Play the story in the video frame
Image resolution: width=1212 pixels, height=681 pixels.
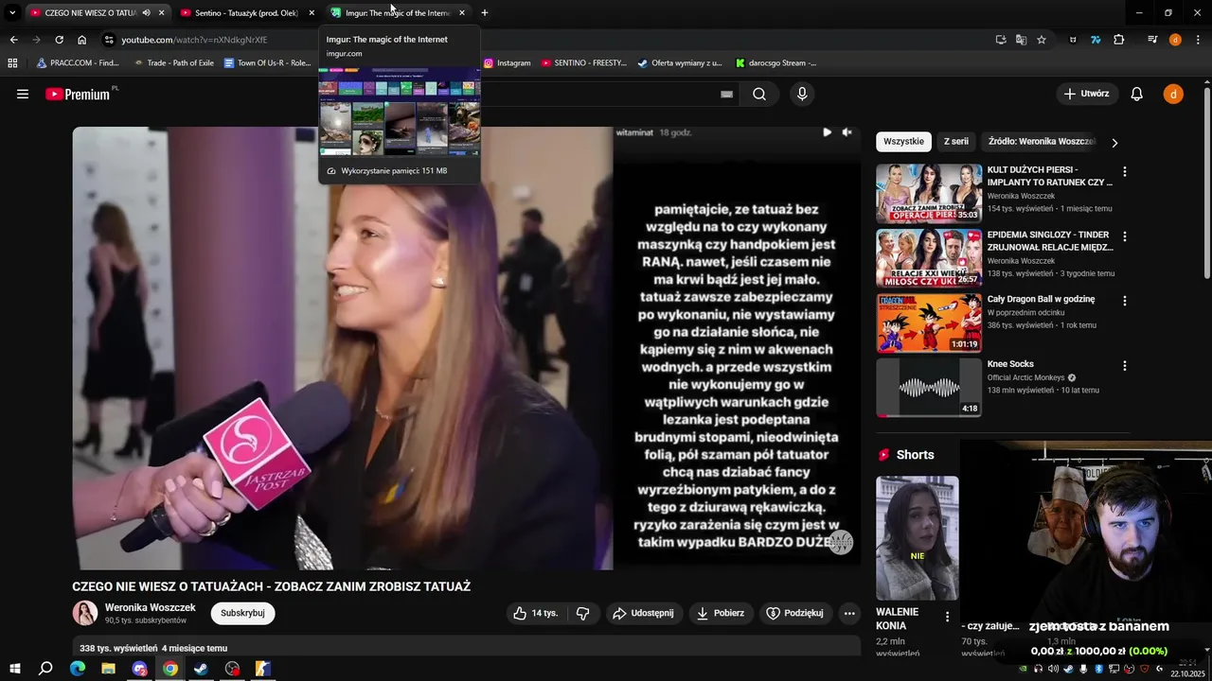pos(827,132)
